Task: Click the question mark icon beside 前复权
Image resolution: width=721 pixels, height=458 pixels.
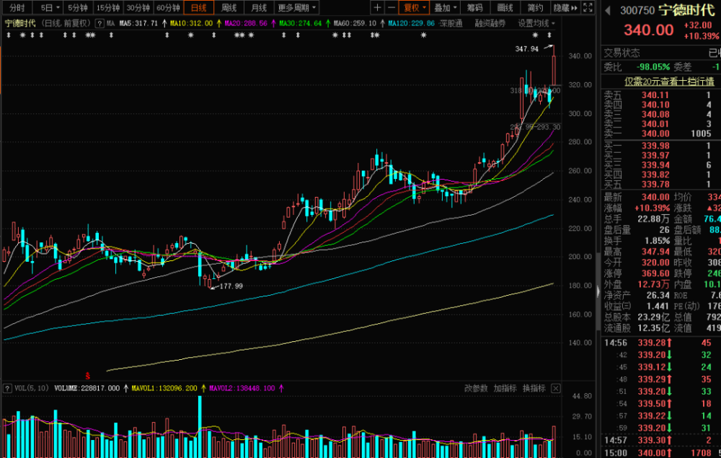Action: pos(101,23)
